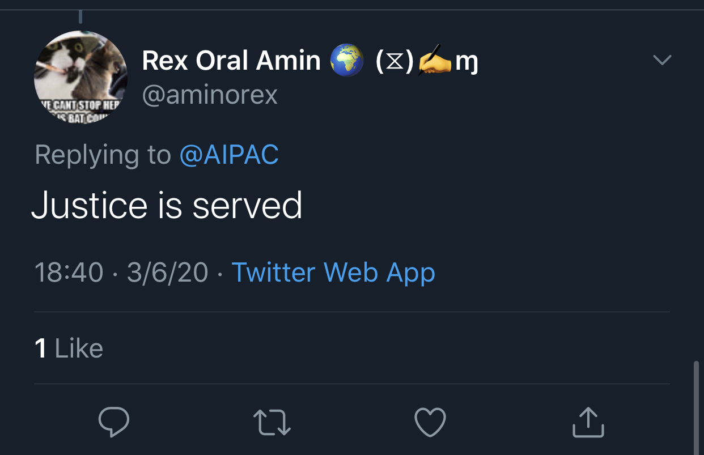Click the "Replying to" label

103,155
